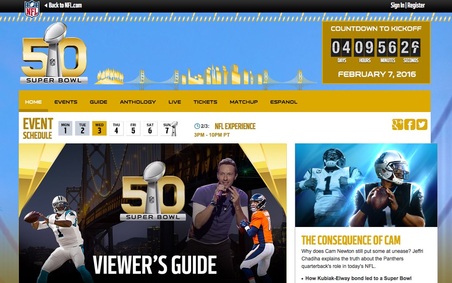Open the Facebook share icon
The image size is (452, 283).
click(410, 125)
